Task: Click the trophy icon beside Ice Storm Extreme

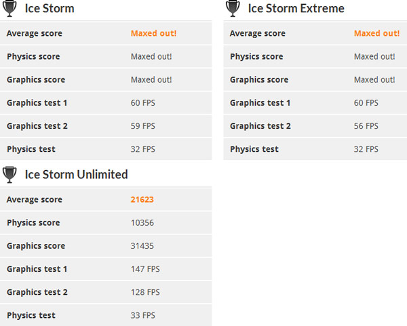Action: (x=233, y=9)
